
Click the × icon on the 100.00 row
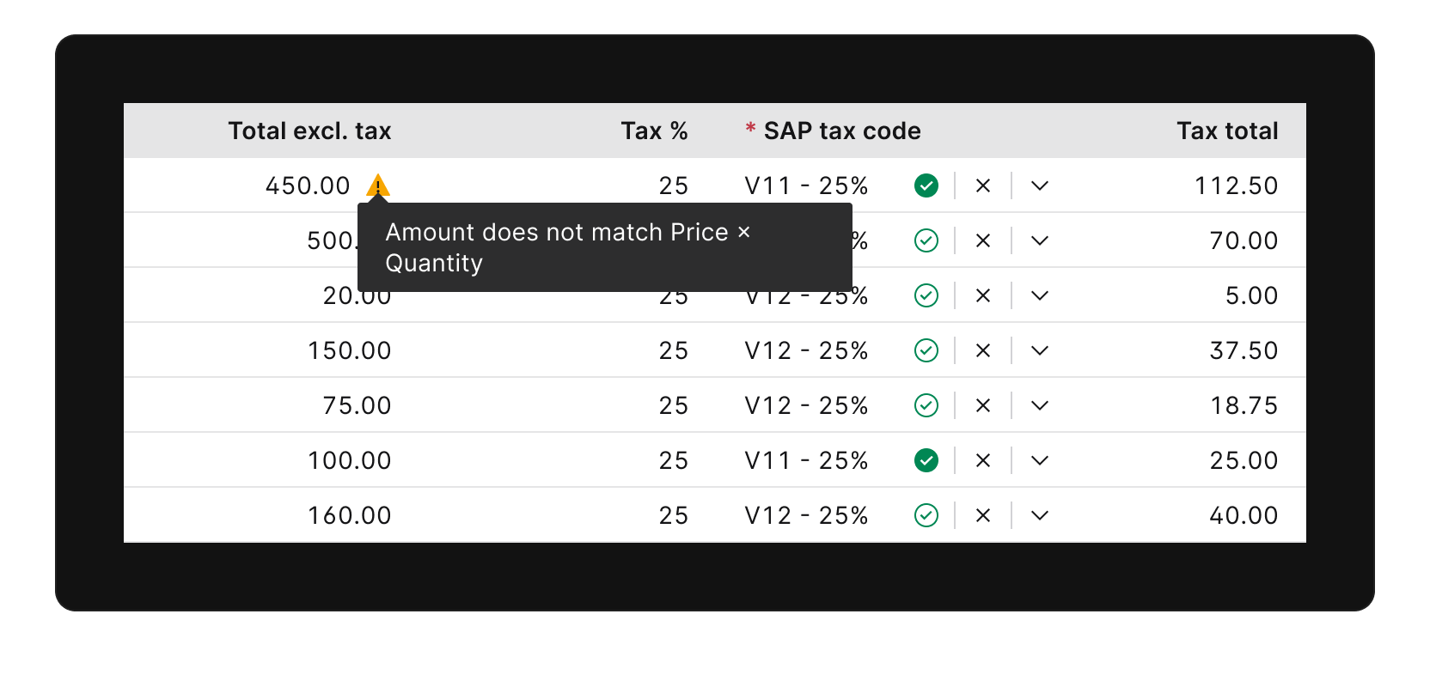pos(982,460)
